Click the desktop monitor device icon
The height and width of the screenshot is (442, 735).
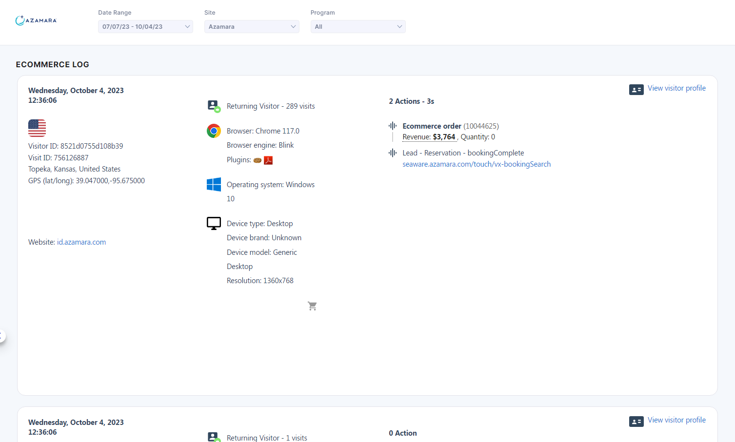click(x=214, y=223)
